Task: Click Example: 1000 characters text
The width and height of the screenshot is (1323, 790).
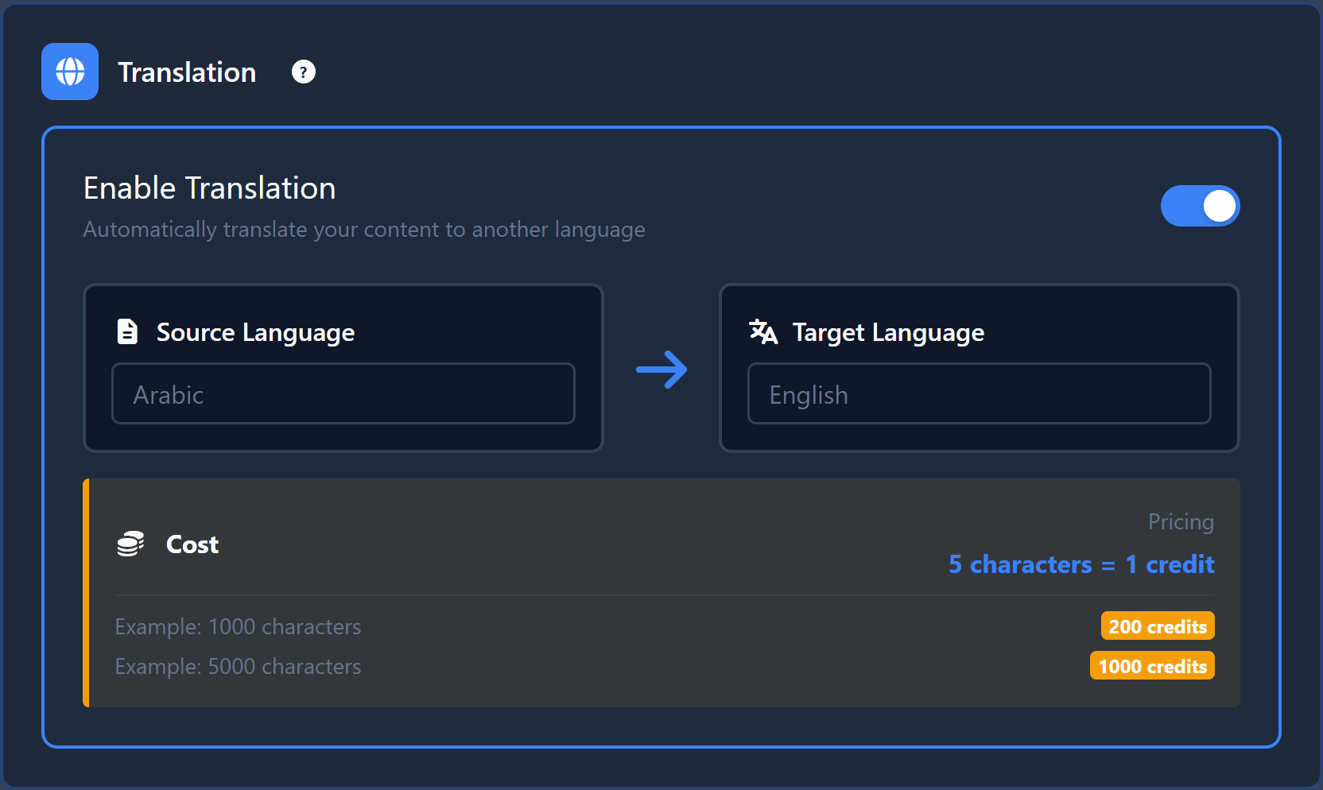Action: pos(238,627)
